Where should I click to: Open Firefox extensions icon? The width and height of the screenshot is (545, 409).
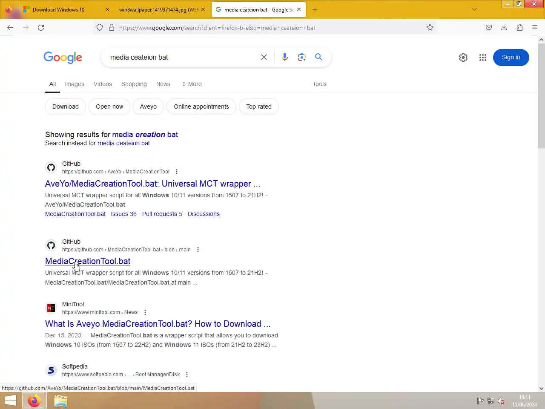[x=519, y=27]
